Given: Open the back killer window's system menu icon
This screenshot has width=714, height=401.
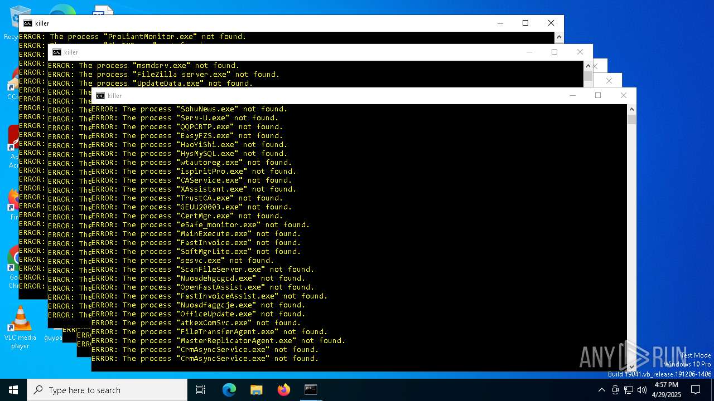Looking at the screenshot, I should (x=28, y=23).
